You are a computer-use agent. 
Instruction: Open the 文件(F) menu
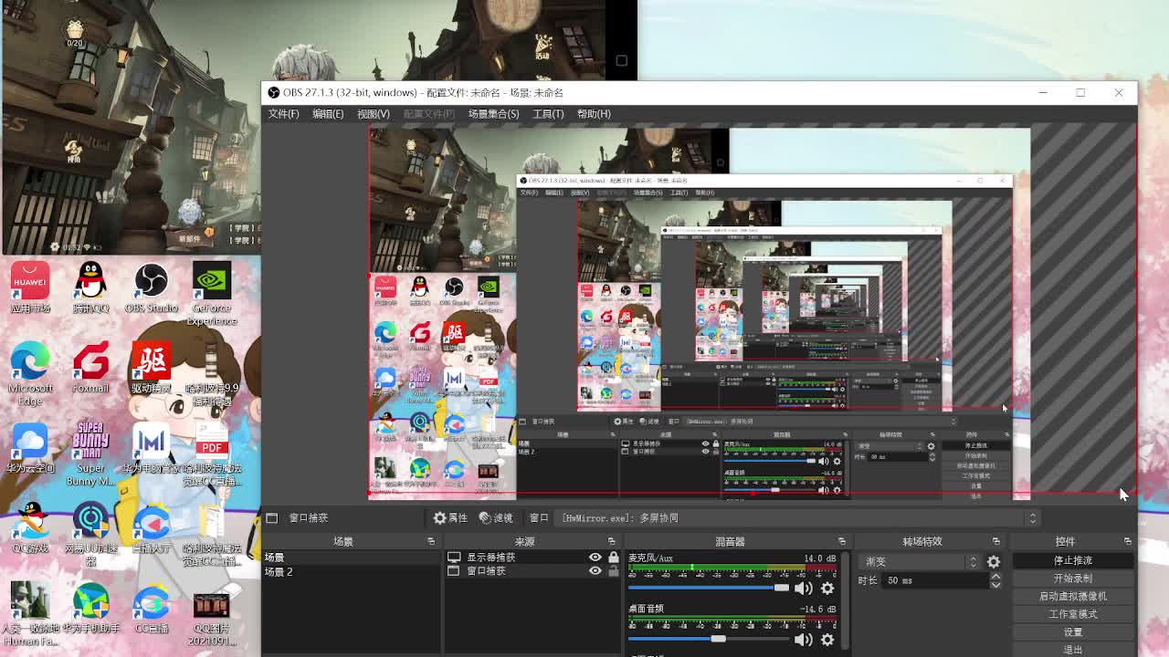[283, 114]
